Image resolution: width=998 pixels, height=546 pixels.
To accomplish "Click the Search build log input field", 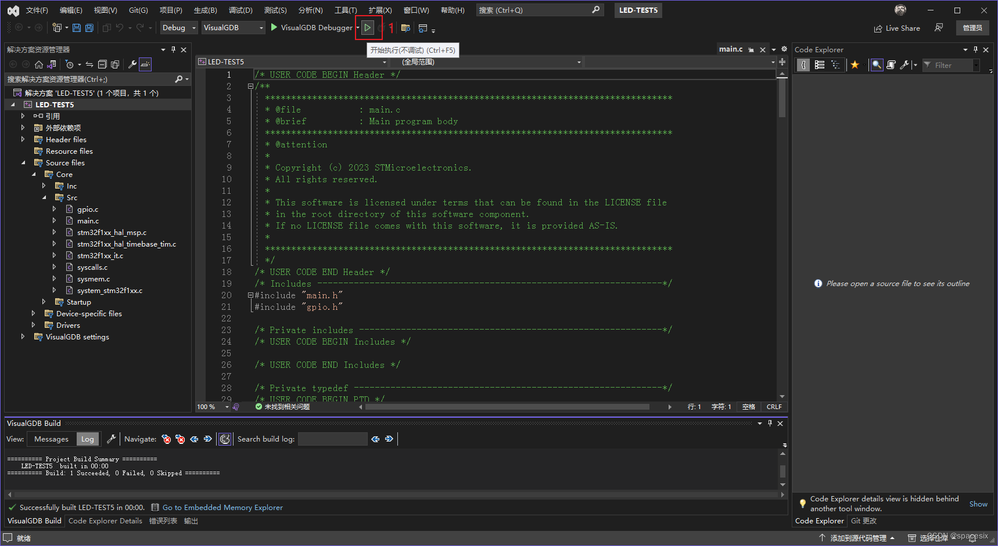I will (x=332, y=439).
